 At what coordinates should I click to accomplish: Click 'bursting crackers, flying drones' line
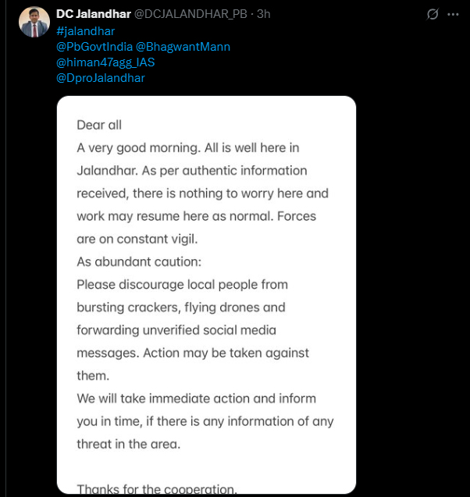[181, 307]
